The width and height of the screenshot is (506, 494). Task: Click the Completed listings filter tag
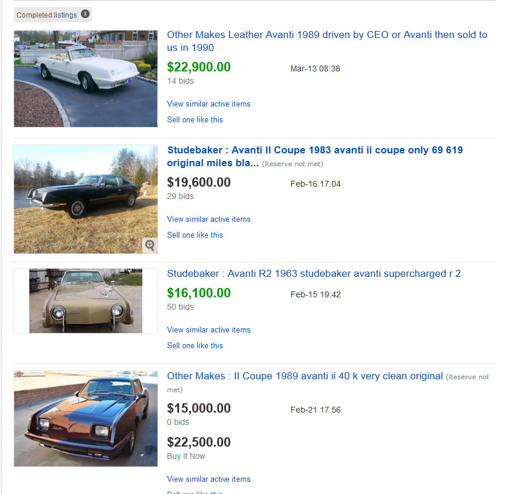[46, 15]
